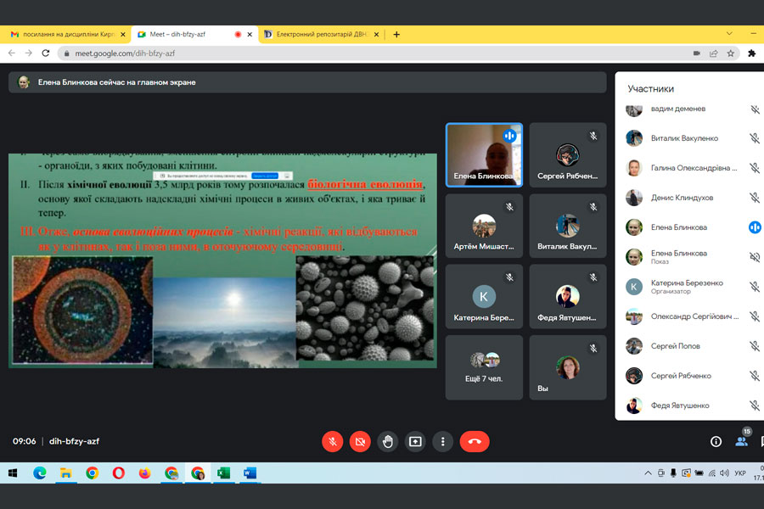The width and height of the screenshot is (764, 509).
Task: Open File Explorer from taskbar
Action: (x=65, y=473)
